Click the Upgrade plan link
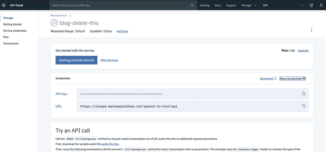326x152 pixels. tap(303, 50)
